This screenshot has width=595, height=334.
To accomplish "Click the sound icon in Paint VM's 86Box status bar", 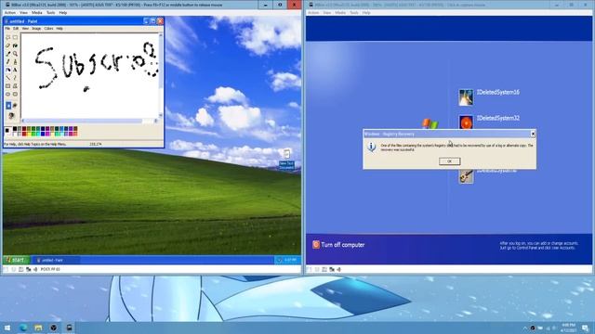I will pyautogui.click(x=35, y=269).
